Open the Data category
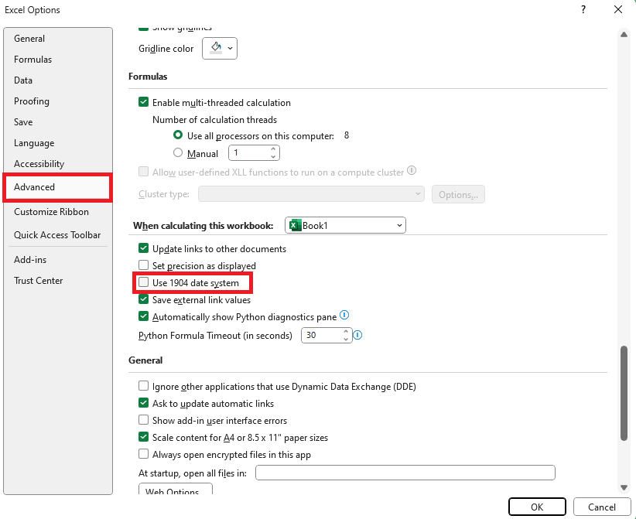 57,80
